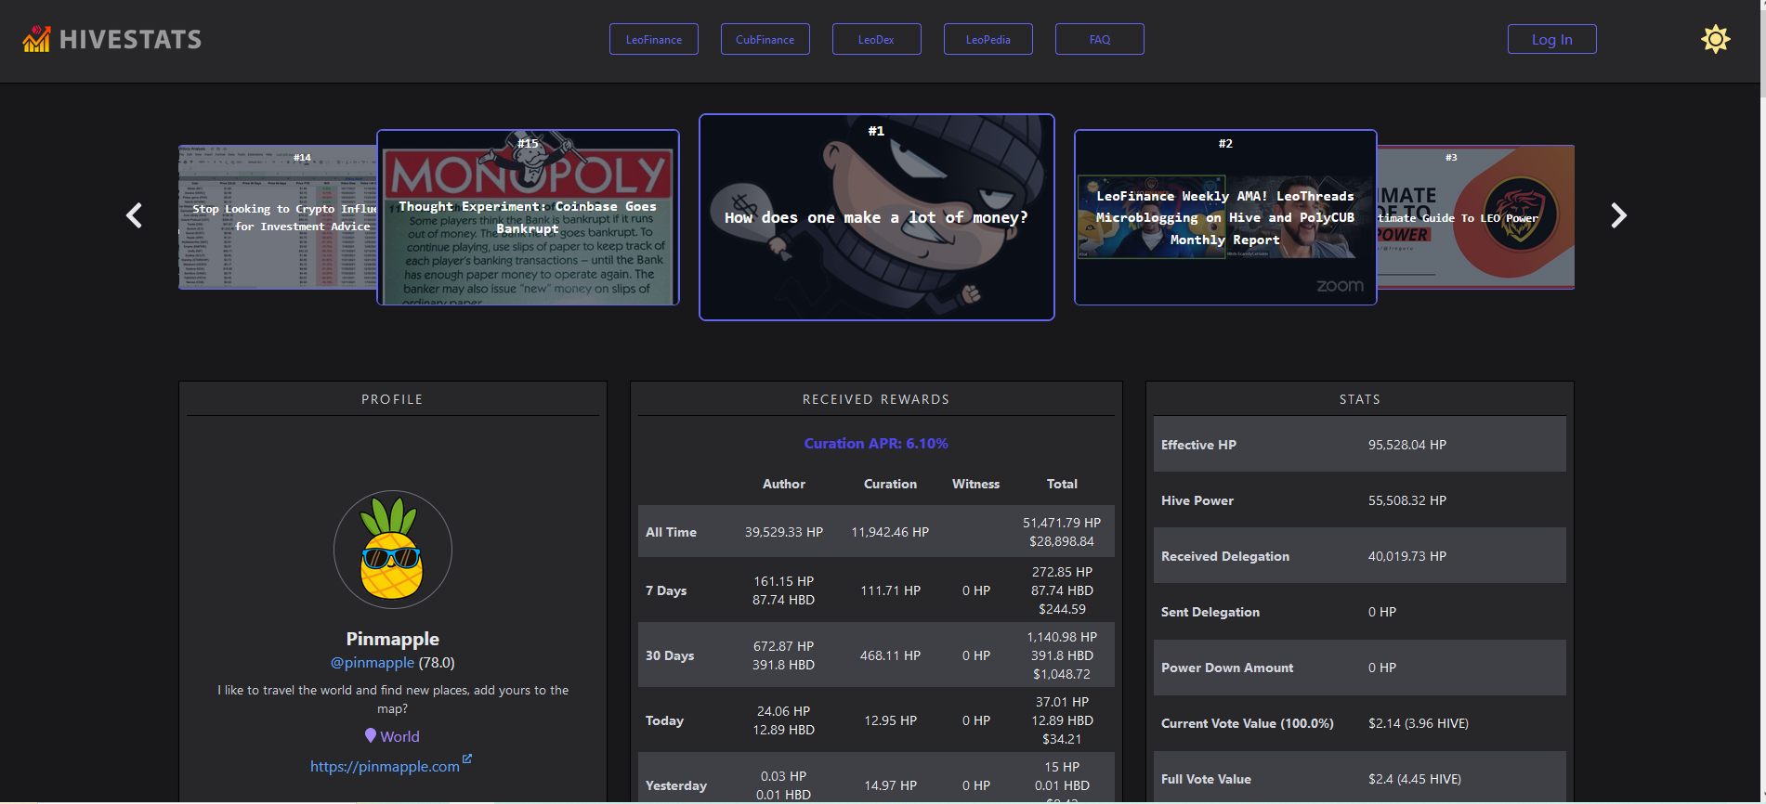Show previous carousel post arrow
This screenshot has width=1766, height=804.
pyautogui.click(x=135, y=216)
